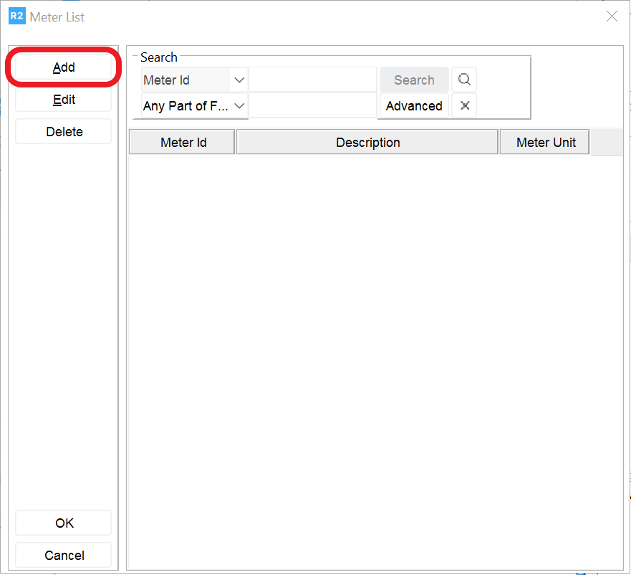
Task: Dismiss the dialog using Cancel
Action: [x=63, y=555]
